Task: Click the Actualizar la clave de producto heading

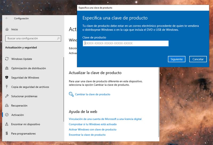Action: pos(95,73)
